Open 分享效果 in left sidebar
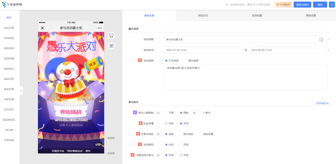Image resolution: width=336 pixels, height=164 pixels. (9, 140)
